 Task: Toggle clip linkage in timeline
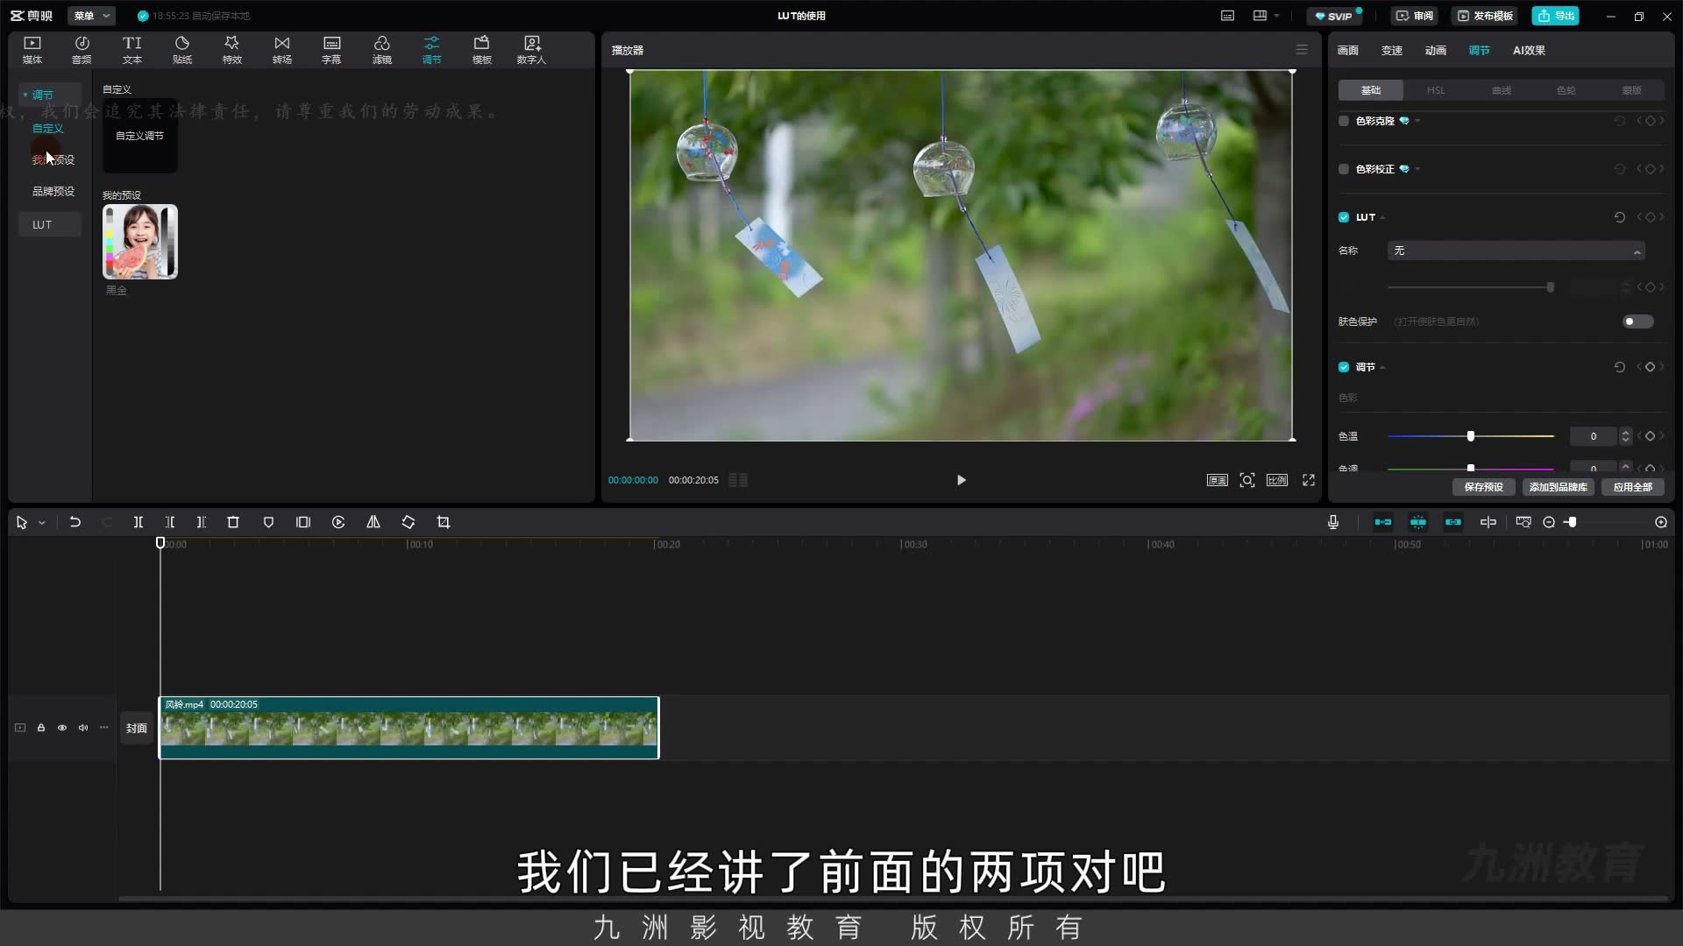coord(1453,522)
